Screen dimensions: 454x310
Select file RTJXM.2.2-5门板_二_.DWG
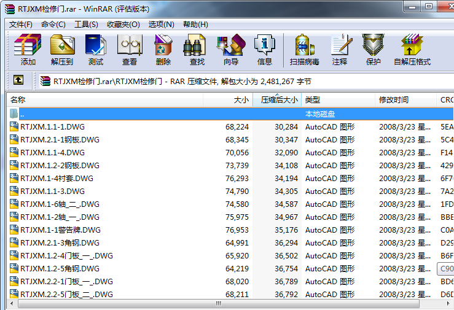(66, 295)
